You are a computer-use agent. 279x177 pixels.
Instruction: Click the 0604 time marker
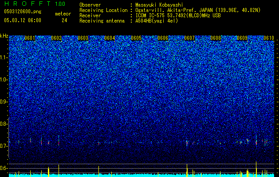[x=110, y=38]
